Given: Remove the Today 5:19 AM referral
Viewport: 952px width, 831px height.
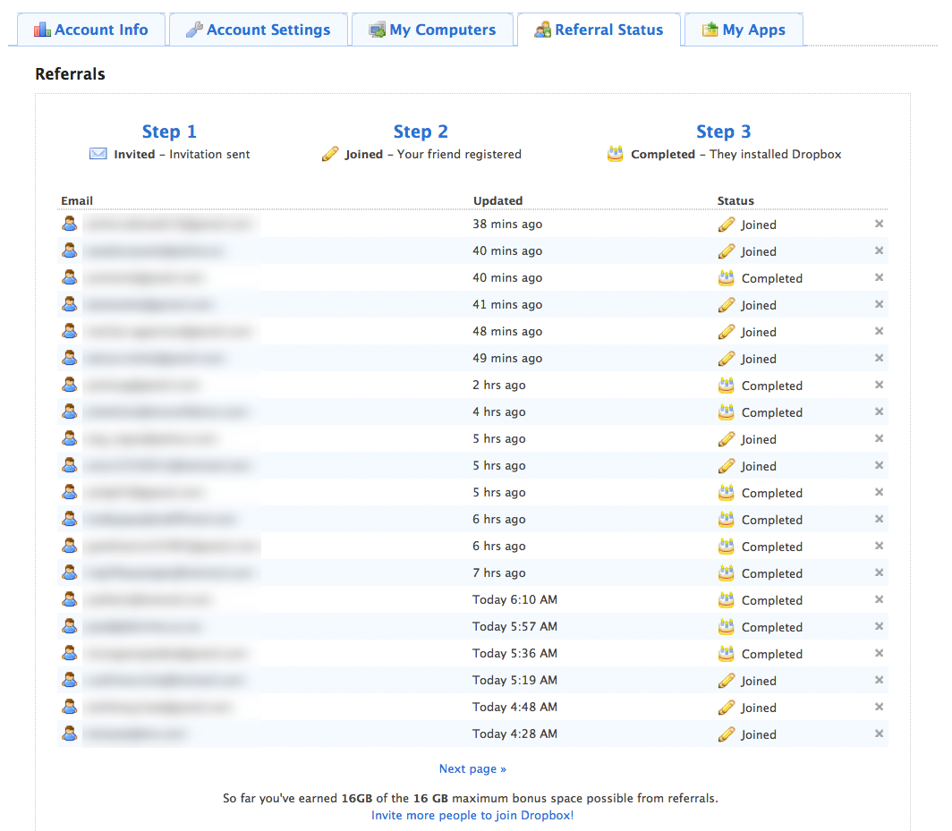Looking at the screenshot, I should (x=879, y=680).
